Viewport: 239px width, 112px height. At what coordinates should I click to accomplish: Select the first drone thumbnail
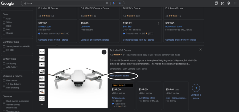pyautogui.click(x=42, y=51)
